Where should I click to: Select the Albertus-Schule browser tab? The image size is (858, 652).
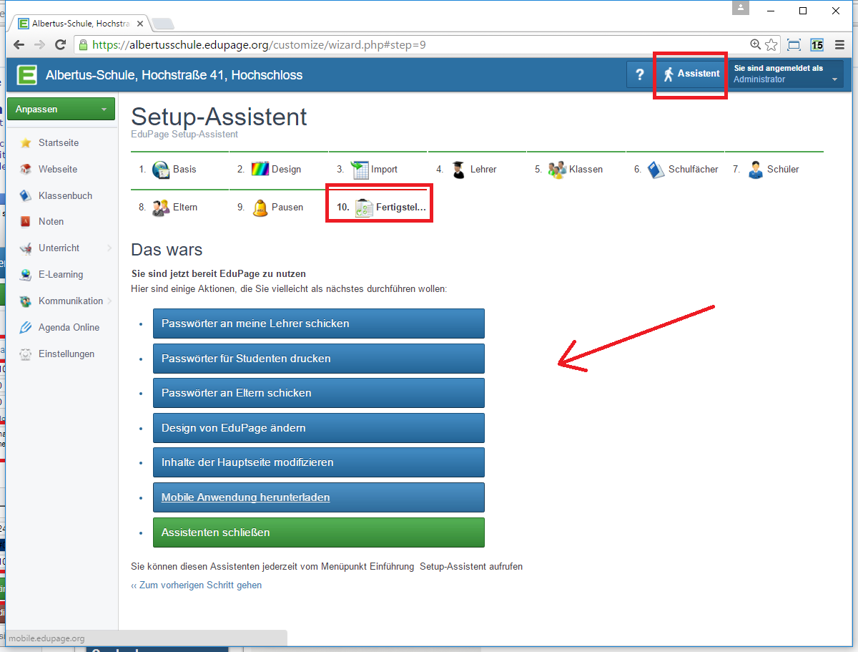coord(80,24)
